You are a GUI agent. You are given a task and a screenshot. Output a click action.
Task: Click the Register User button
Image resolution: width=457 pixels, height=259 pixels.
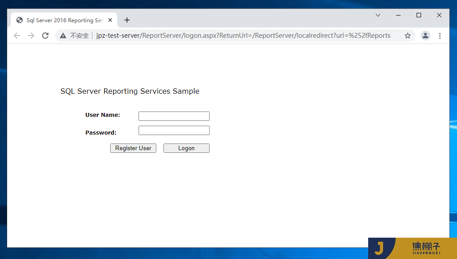point(133,148)
